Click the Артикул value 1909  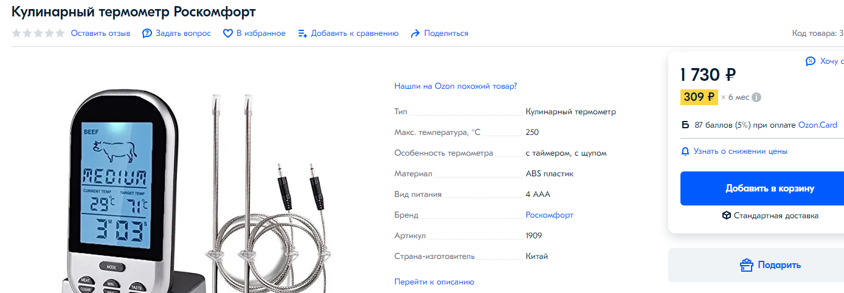point(534,236)
